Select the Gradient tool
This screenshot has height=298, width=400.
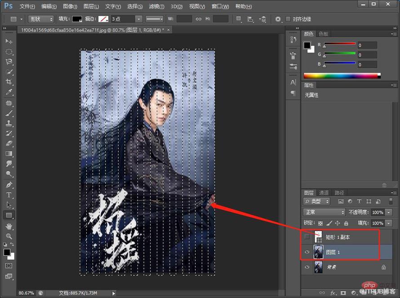pyautogui.click(x=9, y=154)
